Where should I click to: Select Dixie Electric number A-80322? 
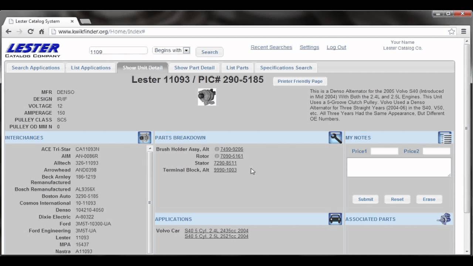tap(85, 217)
